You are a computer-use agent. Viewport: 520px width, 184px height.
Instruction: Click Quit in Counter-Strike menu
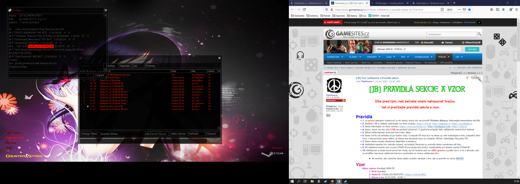9,148
